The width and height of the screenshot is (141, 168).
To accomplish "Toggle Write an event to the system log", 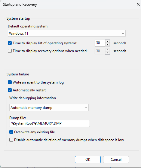I will tap(10, 82).
